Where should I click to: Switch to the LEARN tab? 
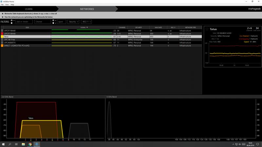click(x=28, y=9)
